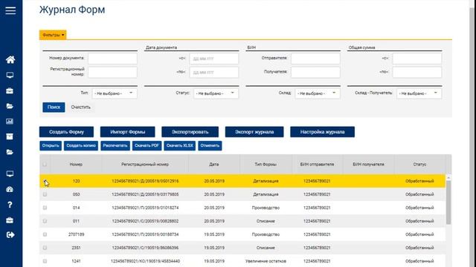Collapse the Фильтры filter panel

[53, 35]
